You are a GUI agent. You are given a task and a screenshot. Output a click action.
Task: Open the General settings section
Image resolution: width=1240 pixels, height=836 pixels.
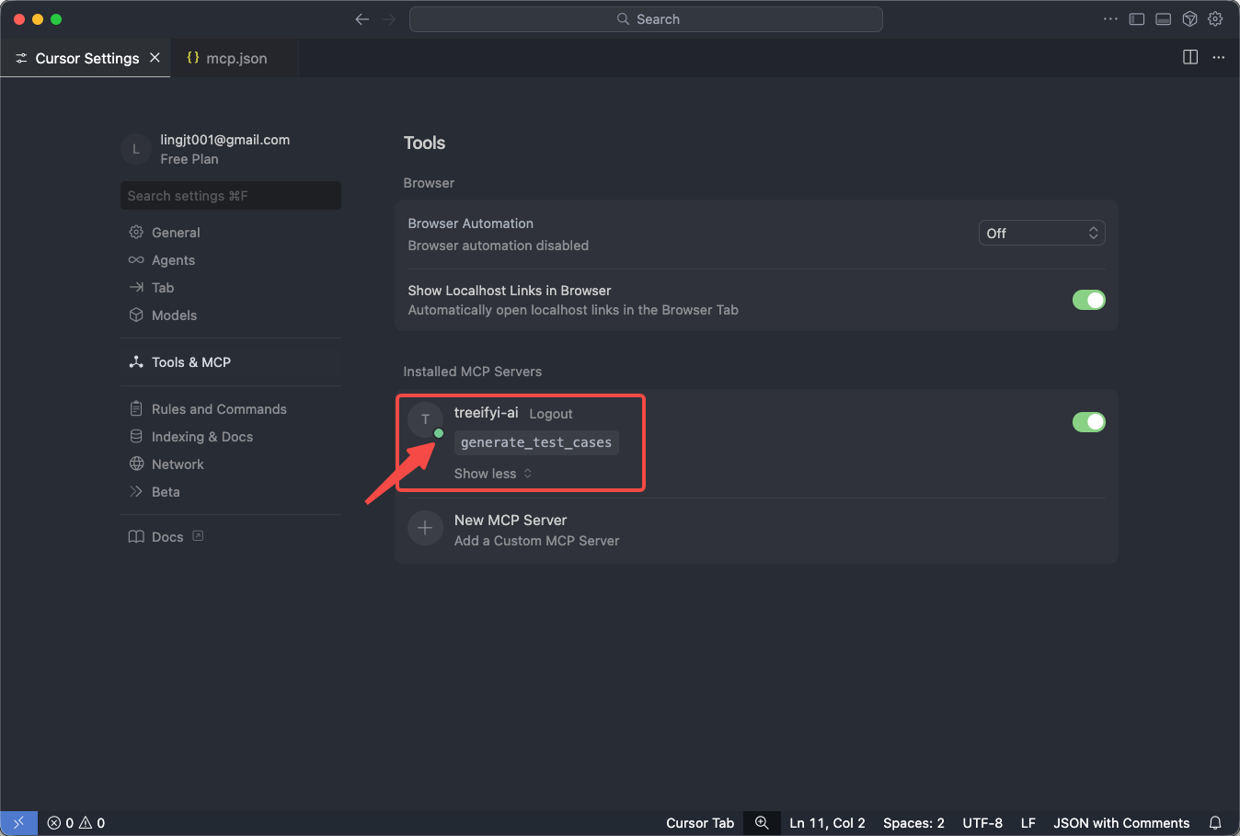(x=176, y=233)
